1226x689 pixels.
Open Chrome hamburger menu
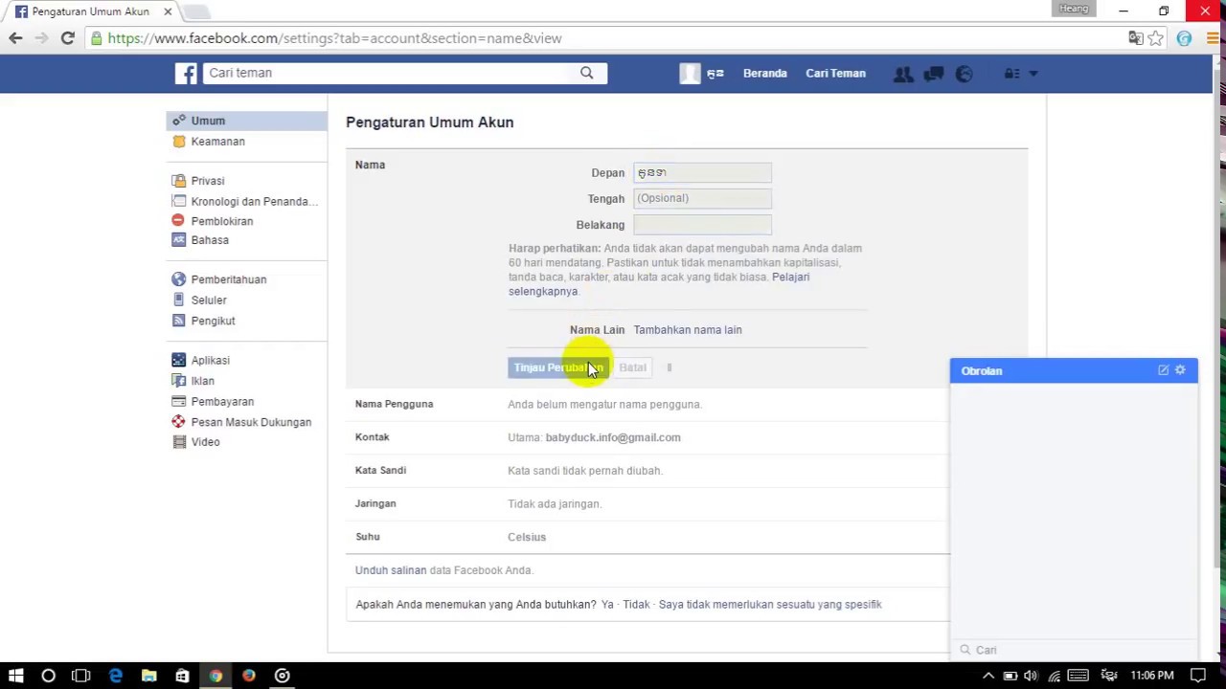1212,38
